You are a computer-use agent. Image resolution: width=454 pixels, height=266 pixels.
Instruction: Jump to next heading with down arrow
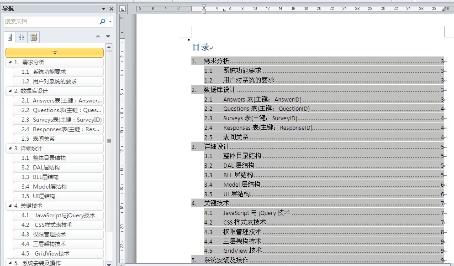[x=108, y=36]
